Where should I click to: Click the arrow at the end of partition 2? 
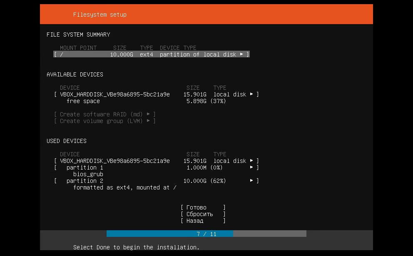[x=251, y=181]
